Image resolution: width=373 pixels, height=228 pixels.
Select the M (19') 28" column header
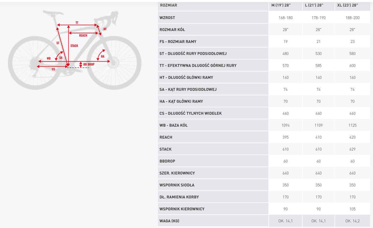pyautogui.click(x=285, y=5)
